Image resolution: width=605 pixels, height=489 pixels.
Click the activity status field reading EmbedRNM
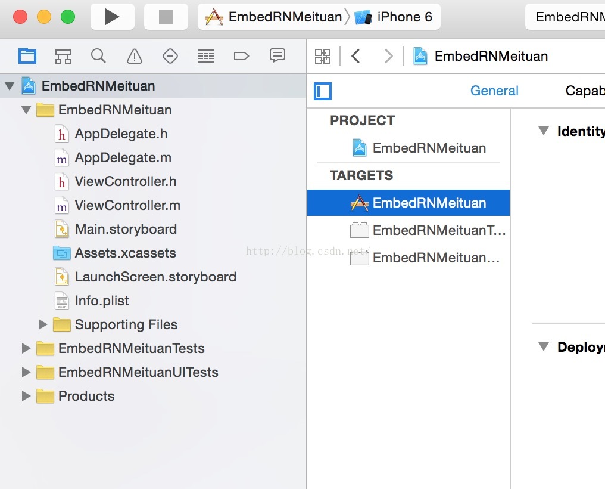coord(565,17)
